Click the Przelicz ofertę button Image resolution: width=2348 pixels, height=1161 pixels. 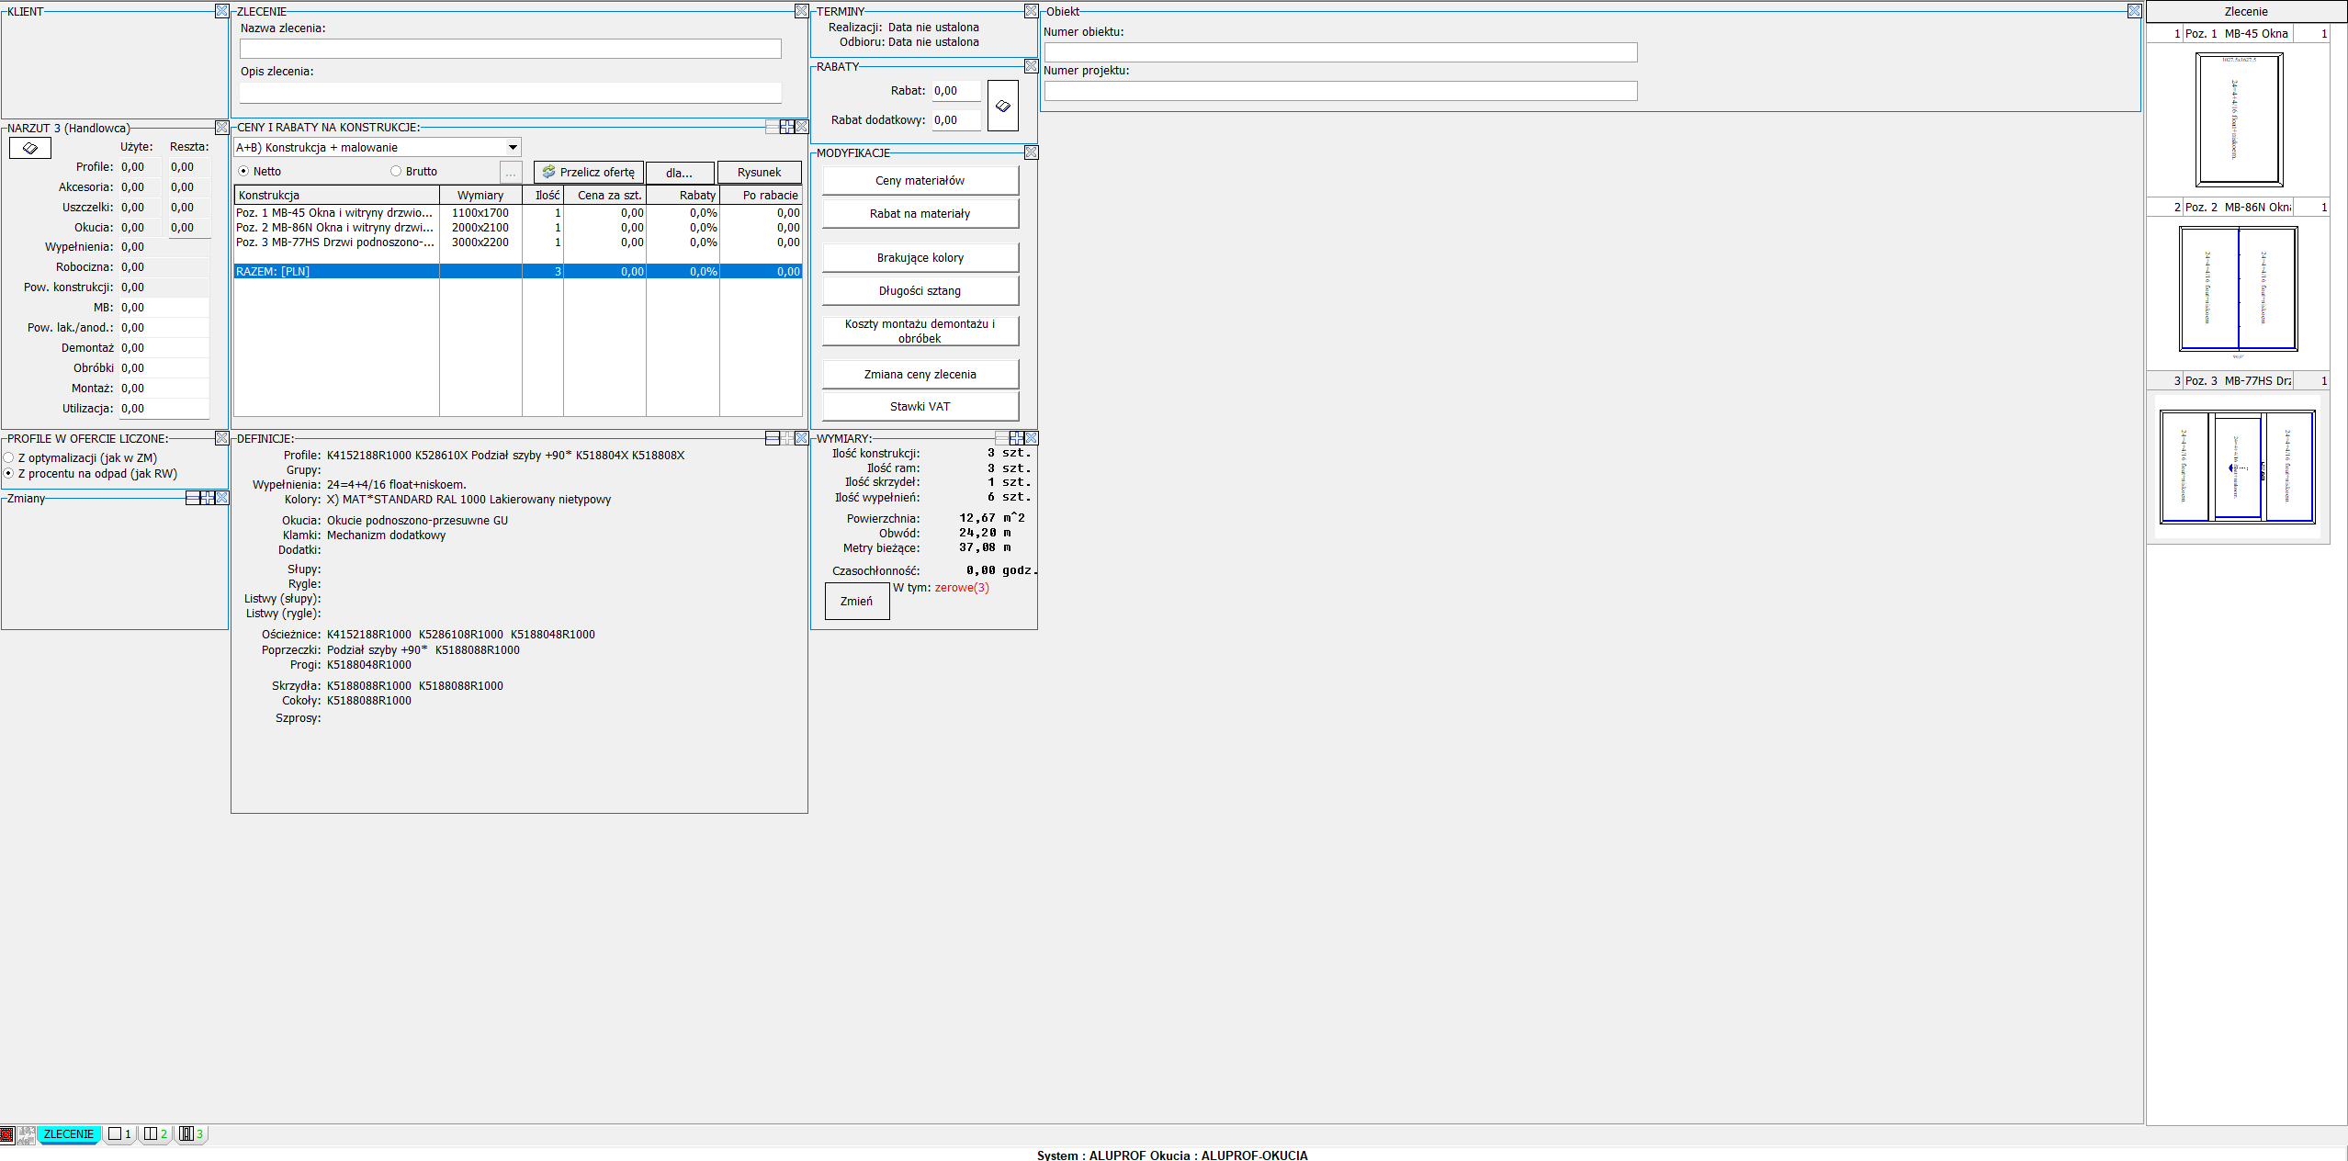(588, 173)
